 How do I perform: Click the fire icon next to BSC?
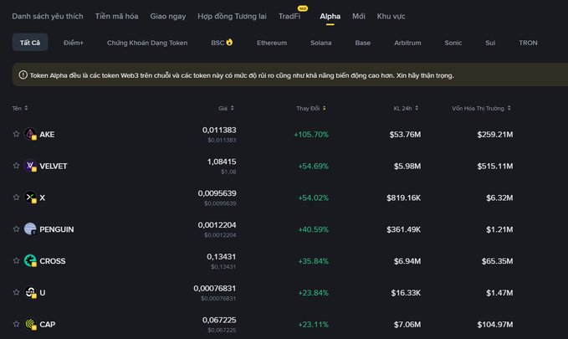click(229, 42)
